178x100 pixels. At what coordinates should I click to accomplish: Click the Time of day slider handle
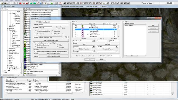pos(160,3)
